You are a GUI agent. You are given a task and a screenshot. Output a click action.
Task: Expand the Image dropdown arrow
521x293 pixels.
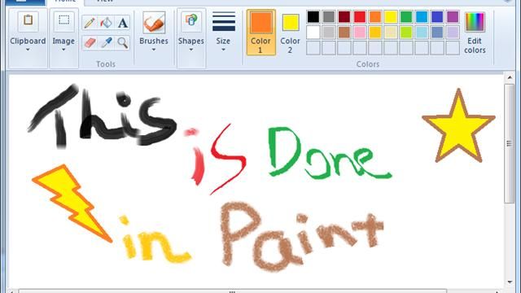point(63,50)
